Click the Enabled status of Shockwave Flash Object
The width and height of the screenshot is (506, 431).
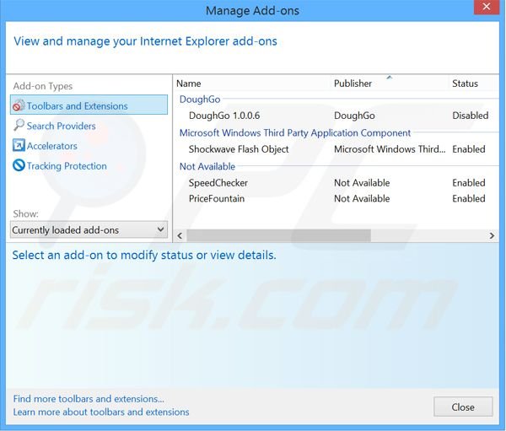click(x=469, y=149)
